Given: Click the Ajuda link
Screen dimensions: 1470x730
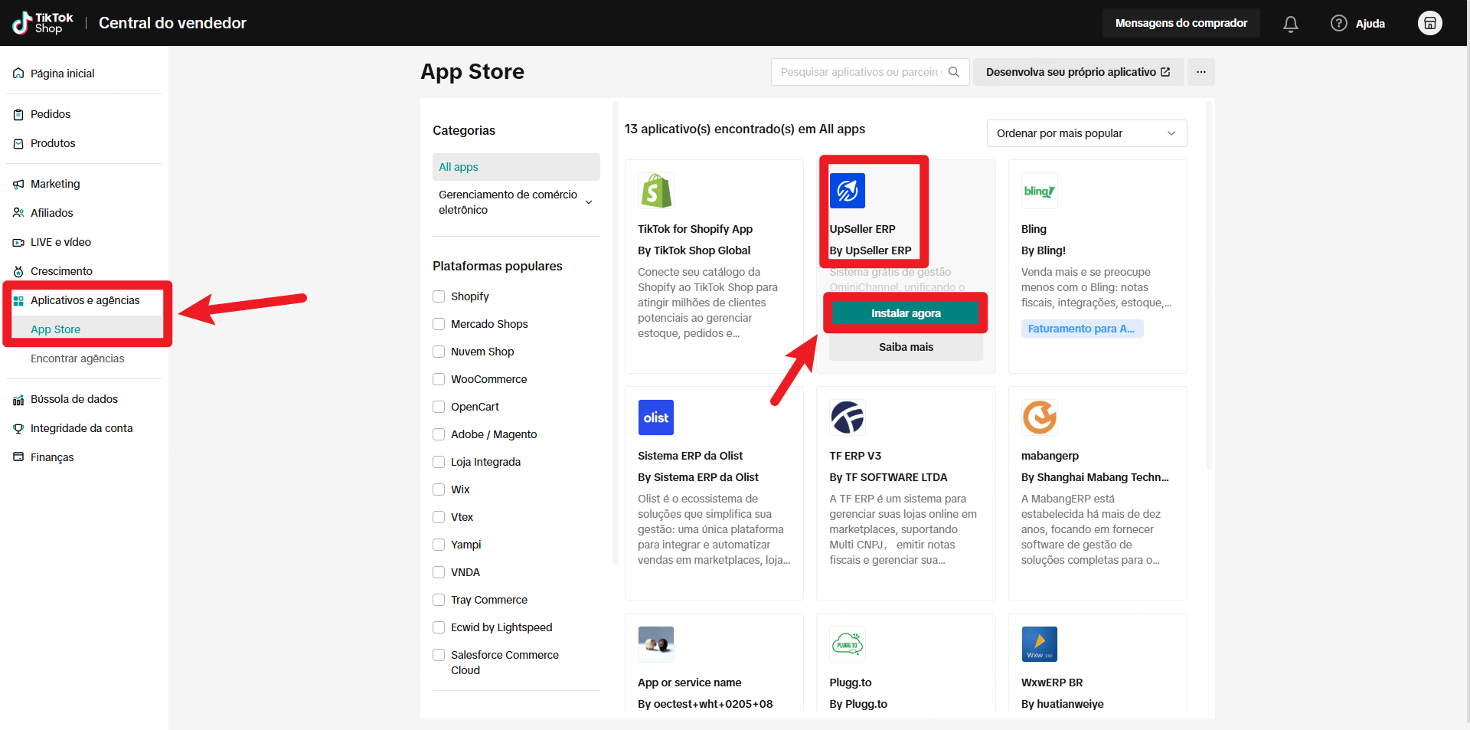Looking at the screenshot, I should point(1370,24).
